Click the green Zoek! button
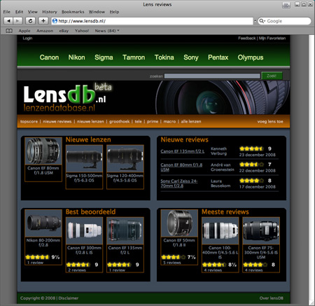Viewport: 315px width, 306px height. coord(272,76)
